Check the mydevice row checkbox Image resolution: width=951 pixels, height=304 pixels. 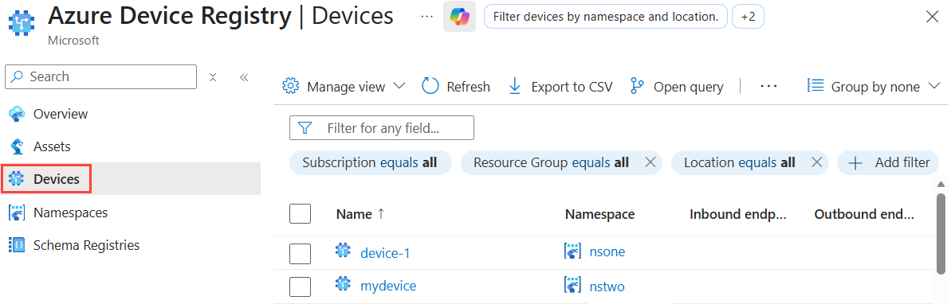(x=301, y=286)
